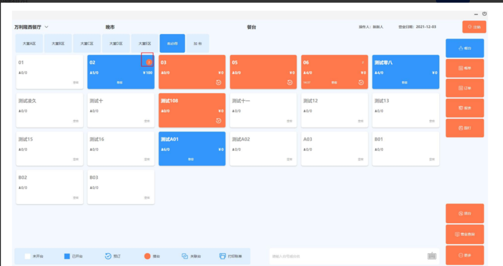
Task: Toggle the 预订 reservation legend filter
Action: coord(108,256)
